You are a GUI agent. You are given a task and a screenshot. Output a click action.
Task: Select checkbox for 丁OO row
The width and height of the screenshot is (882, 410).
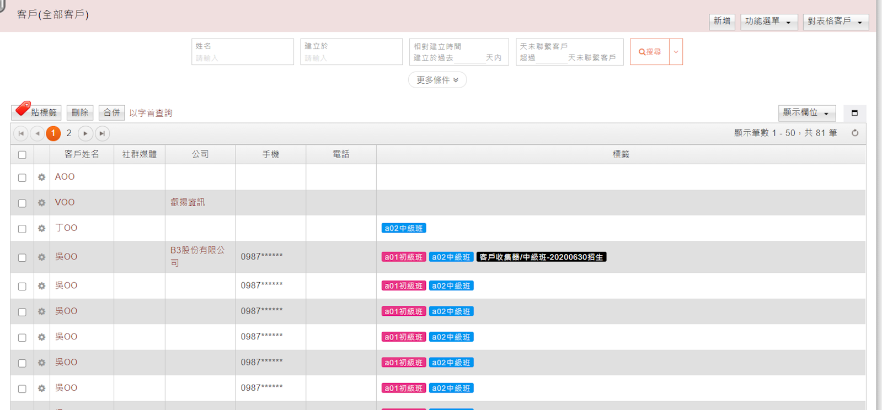point(22,229)
